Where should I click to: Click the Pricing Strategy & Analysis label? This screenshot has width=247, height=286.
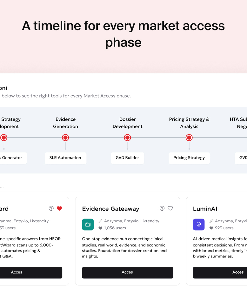(x=189, y=123)
